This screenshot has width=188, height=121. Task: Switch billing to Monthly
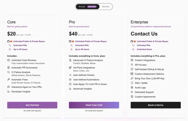point(106,7)
